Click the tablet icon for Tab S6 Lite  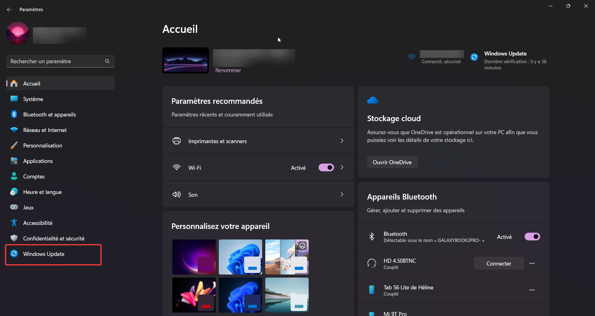372,290
